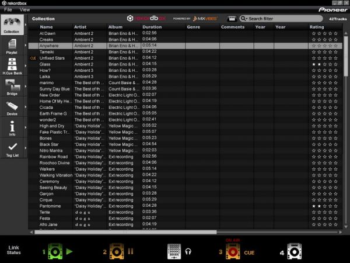350x263 pixels.
Task: Click the CUE indicator for deck 3
Action: click(x=249, y=252)
